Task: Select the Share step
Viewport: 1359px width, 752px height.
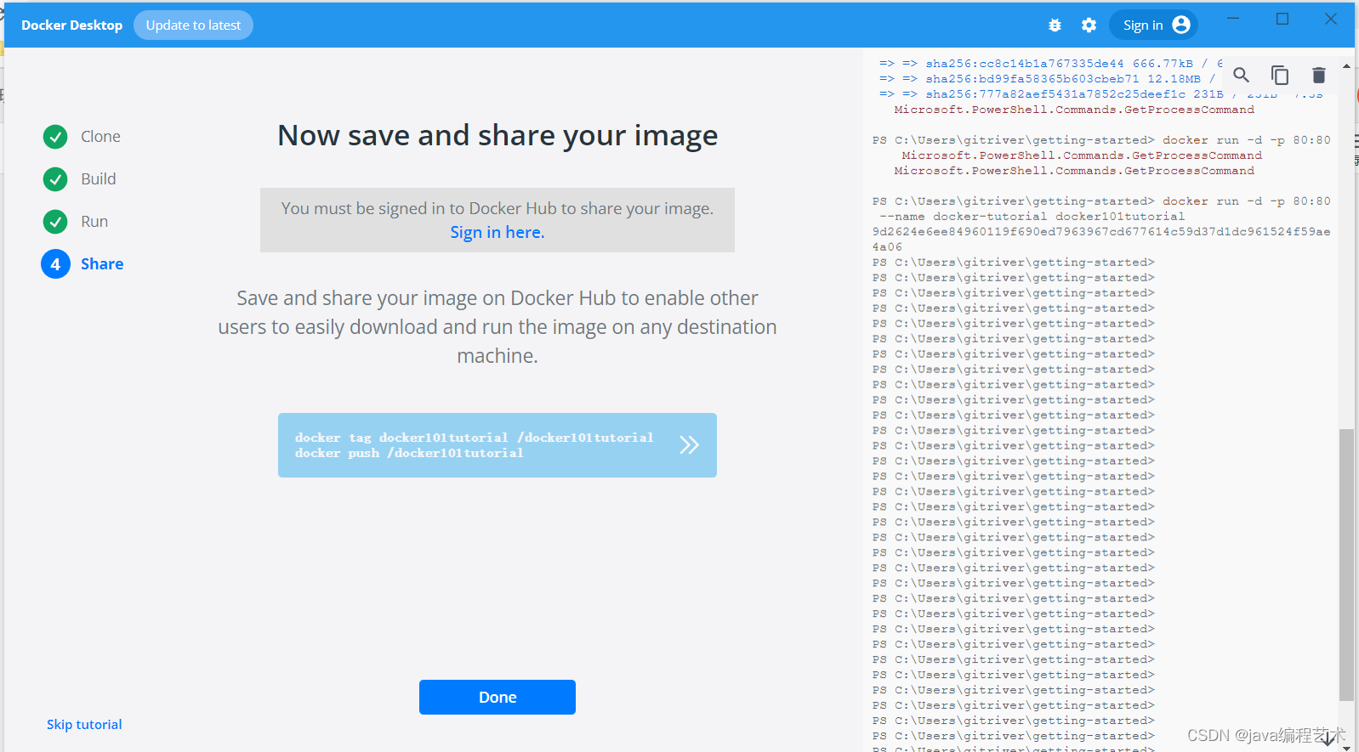Action: pyautogui.click(x=102, y=264)
